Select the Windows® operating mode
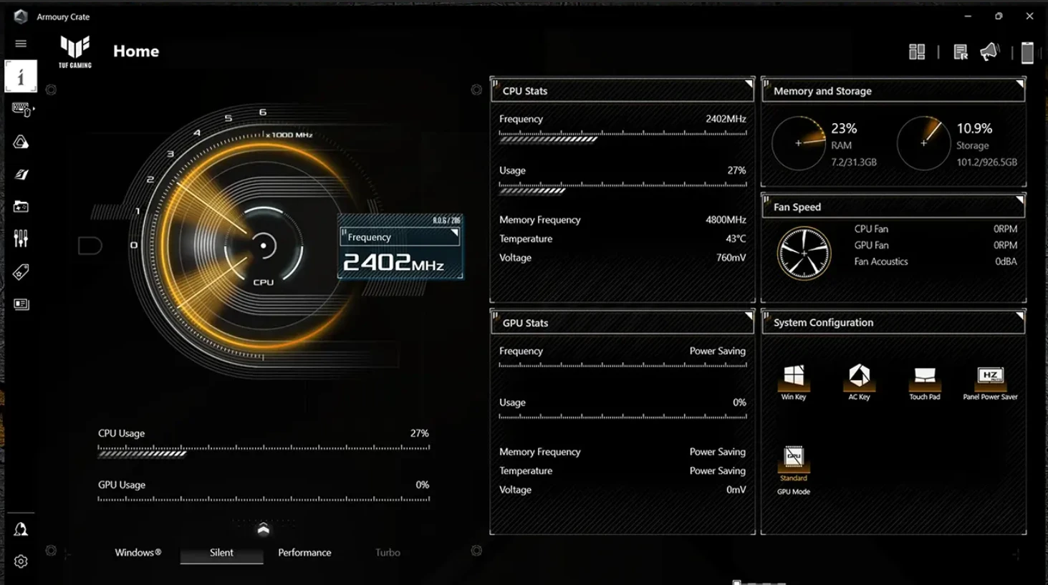 point(138,552)
